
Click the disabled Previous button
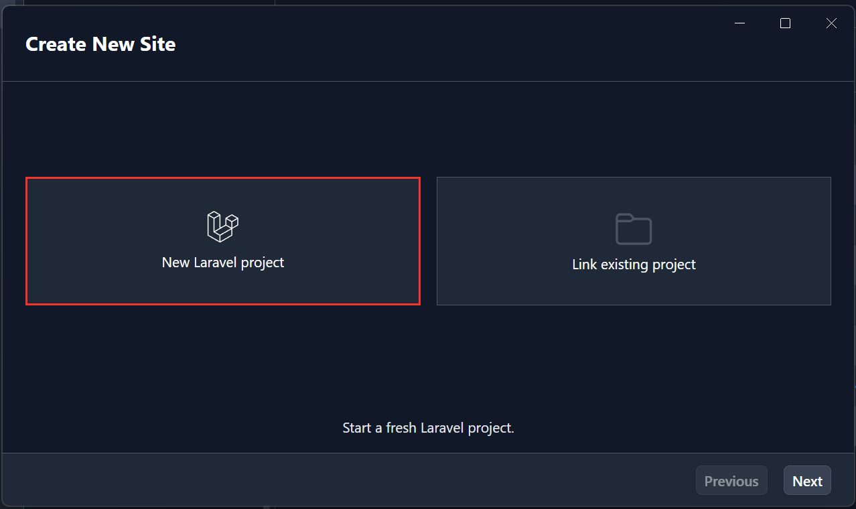[x=731, y=481]
